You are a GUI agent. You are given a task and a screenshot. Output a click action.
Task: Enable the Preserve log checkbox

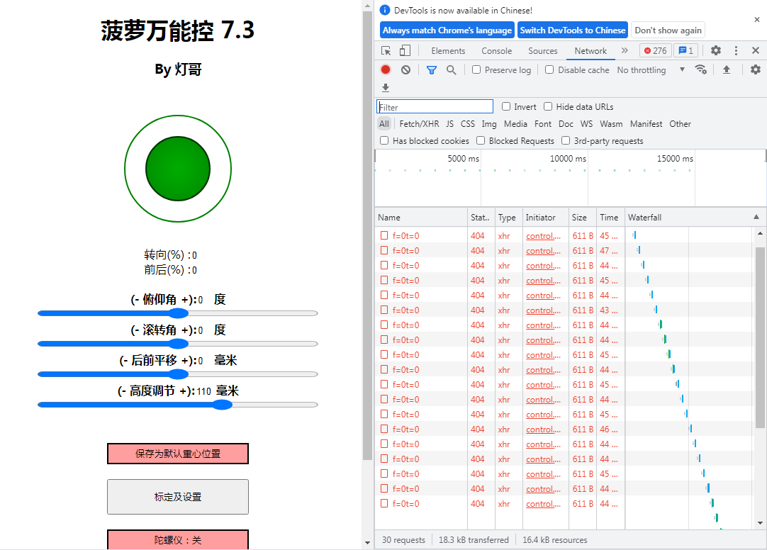(x=476, y=69)
